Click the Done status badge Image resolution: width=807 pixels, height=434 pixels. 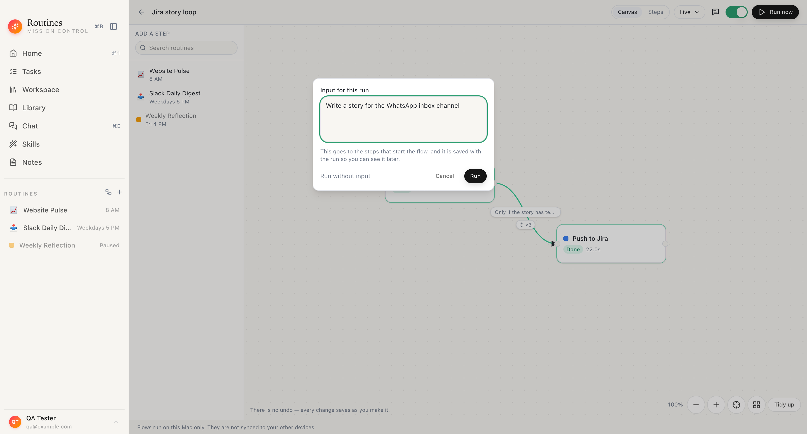pos(573,250)
